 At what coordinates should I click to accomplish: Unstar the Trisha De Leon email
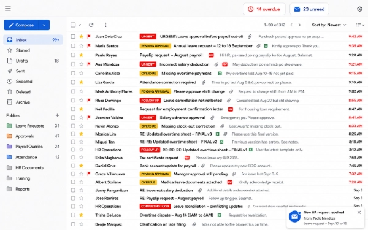pos(81,215)
